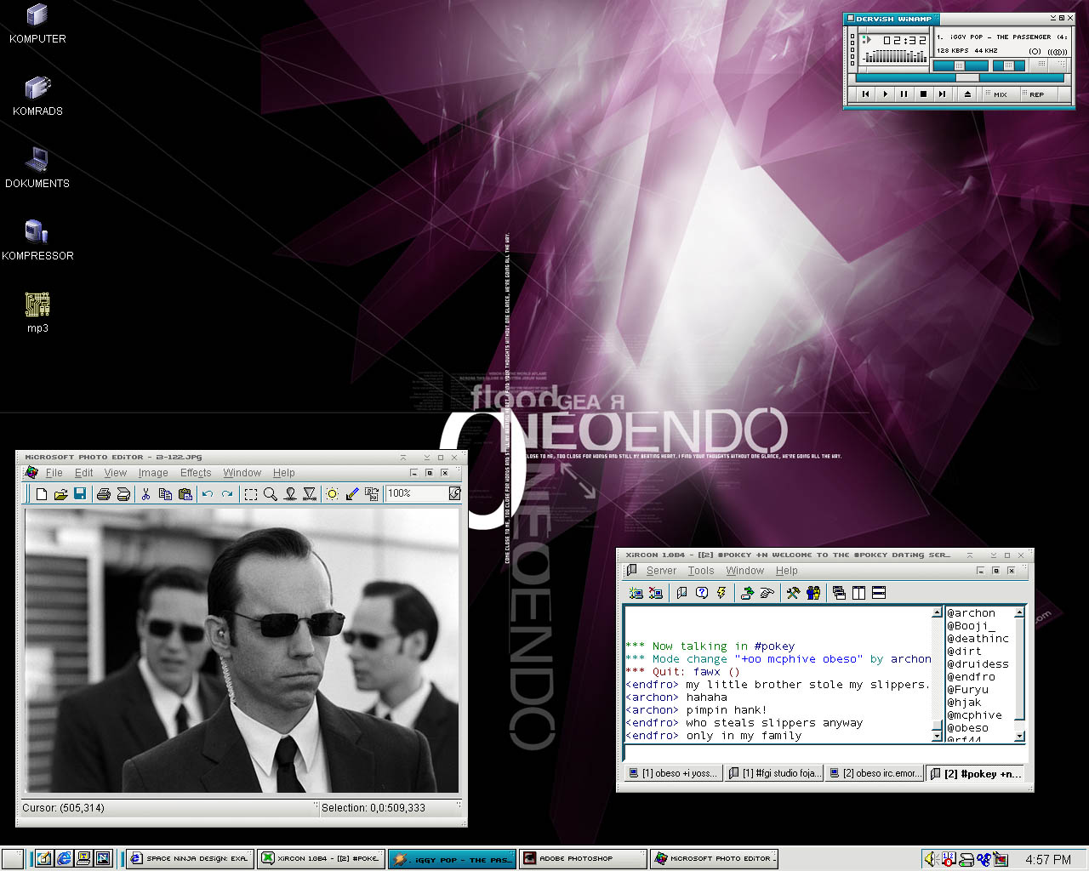Viewport: 1089px width, 871px height.
Task: Click the Save floppy disk icon
Action: click(x=80, y=494)
